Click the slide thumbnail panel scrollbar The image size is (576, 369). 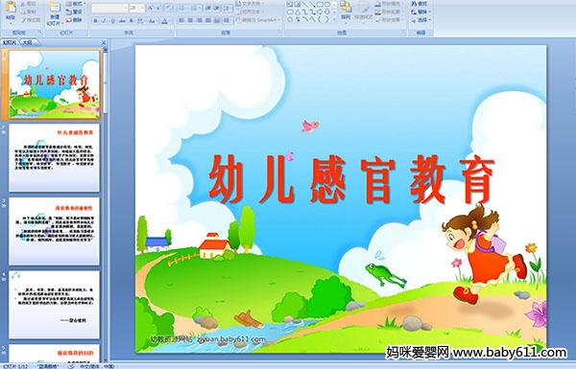point(106,205)
